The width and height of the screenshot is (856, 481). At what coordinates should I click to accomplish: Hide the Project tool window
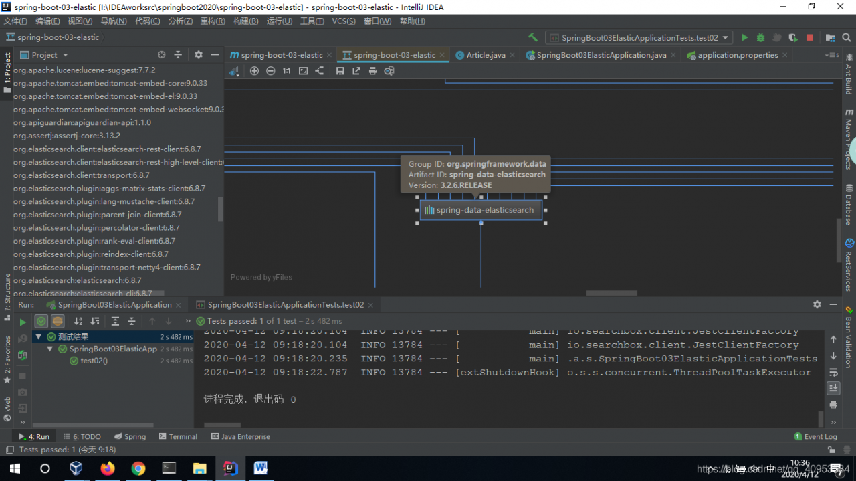(x=215, y=55)
